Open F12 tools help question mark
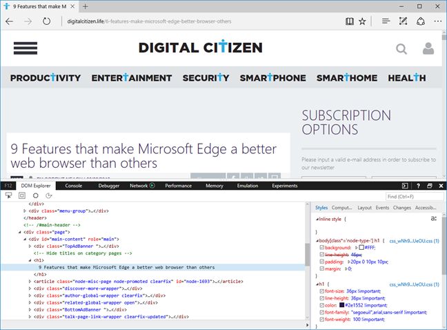 (418, 186)
